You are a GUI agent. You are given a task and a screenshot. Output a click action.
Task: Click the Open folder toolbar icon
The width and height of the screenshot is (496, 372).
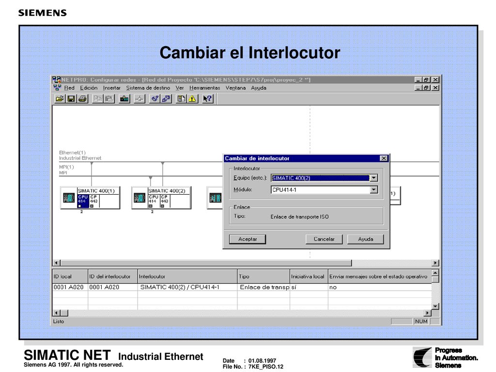tap(60, 99)
